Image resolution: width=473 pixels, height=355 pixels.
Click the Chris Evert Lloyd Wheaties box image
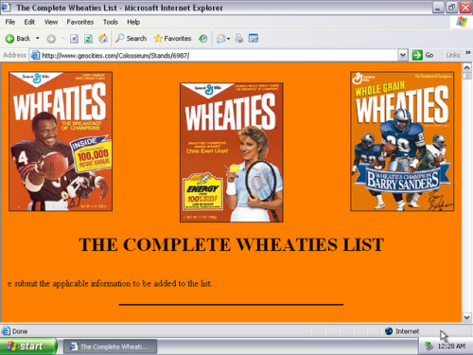[232, 152]
